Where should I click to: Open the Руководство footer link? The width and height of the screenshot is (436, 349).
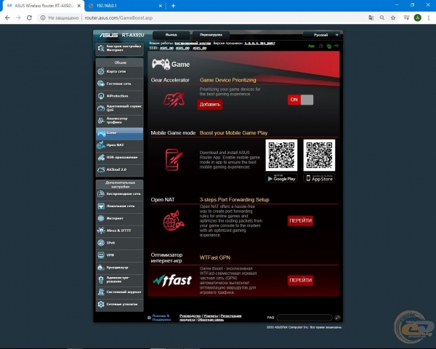point(190,316)
